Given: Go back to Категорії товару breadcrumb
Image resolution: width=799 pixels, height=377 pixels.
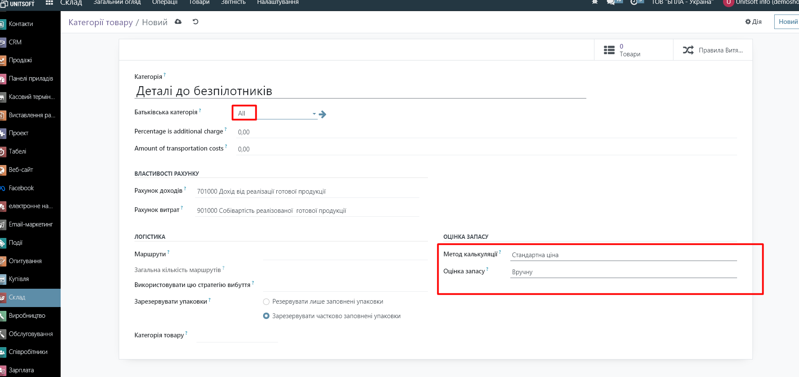Looking at the screenshot, I should [100, 22].
